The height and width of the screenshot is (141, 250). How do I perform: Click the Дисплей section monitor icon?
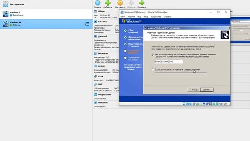[x=95, y=36]
